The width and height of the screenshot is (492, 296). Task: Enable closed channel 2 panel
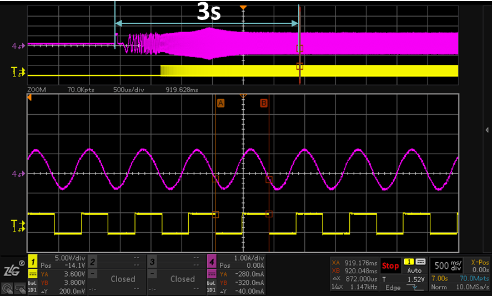123,279
